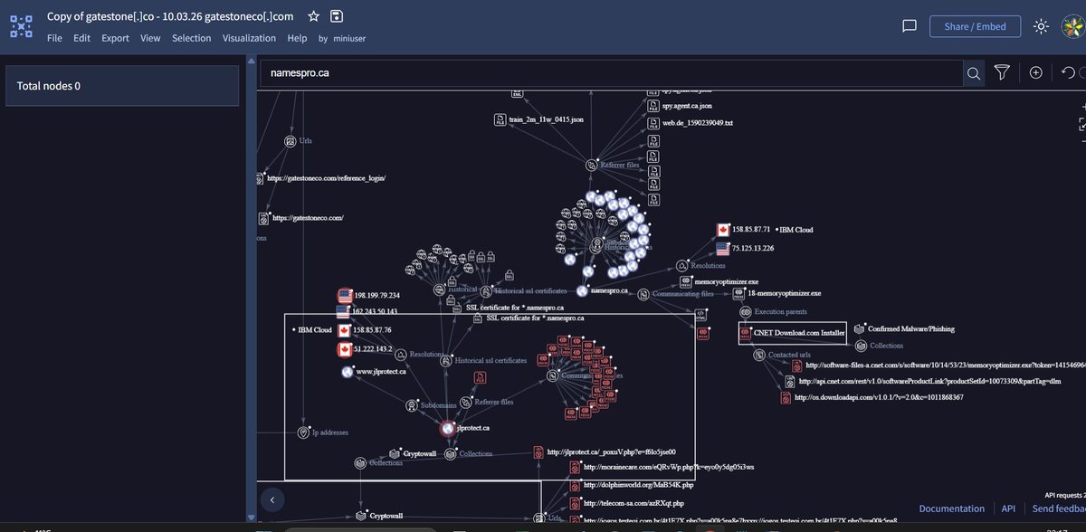Select the Confirmed Malware/Phishing collection node
The height and width of the screenshot is (532, 1086).
point(859,328)
